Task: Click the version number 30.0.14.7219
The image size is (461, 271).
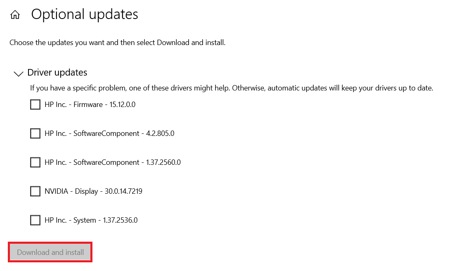Action: point(123,191)
